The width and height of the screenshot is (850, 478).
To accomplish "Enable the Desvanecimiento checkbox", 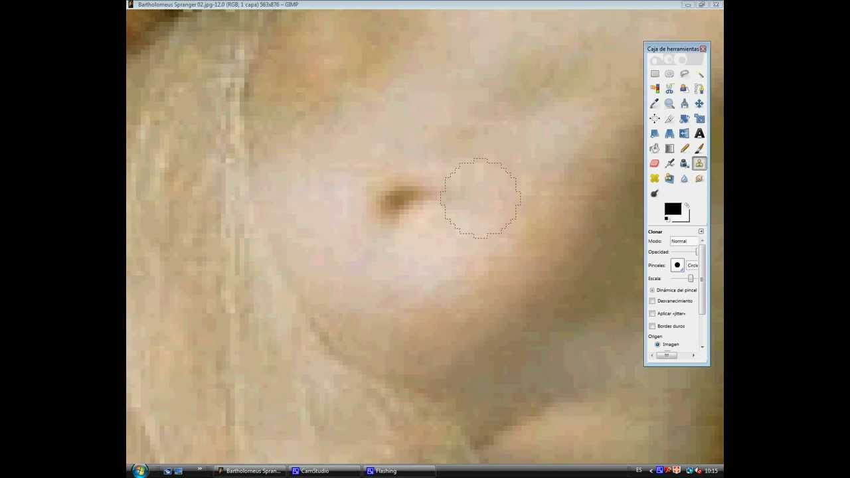I will (x=652, y=301).
